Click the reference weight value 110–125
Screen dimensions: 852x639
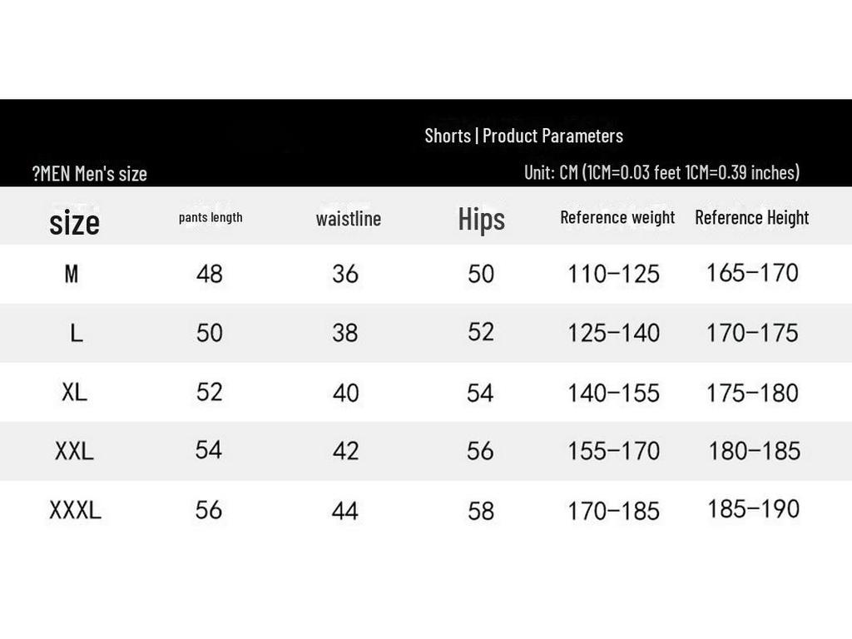pyautogui.click(x=614, y=274)
